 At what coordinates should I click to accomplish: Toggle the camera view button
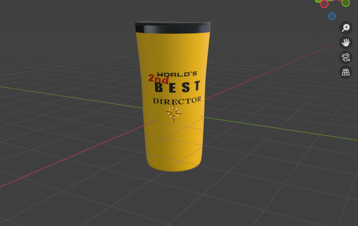click(x=346, y=57)
